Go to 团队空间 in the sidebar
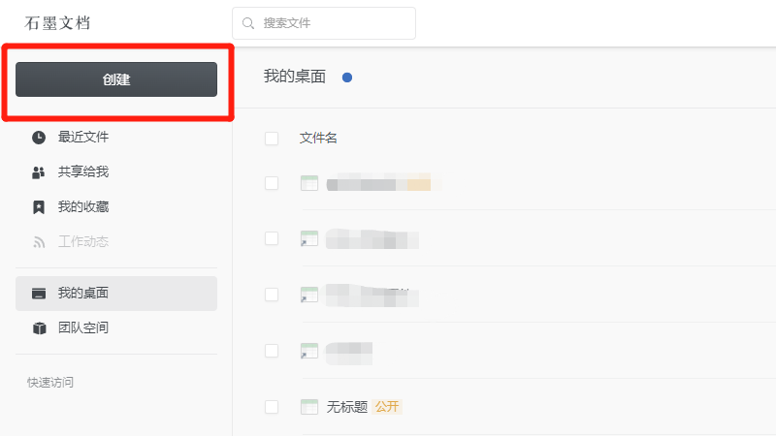Screen dimensions: 776x436 (83, 328)
